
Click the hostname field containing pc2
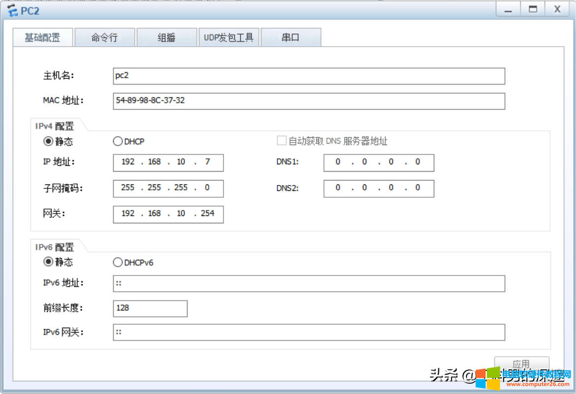pyautogui.click(x=309, y=76)
